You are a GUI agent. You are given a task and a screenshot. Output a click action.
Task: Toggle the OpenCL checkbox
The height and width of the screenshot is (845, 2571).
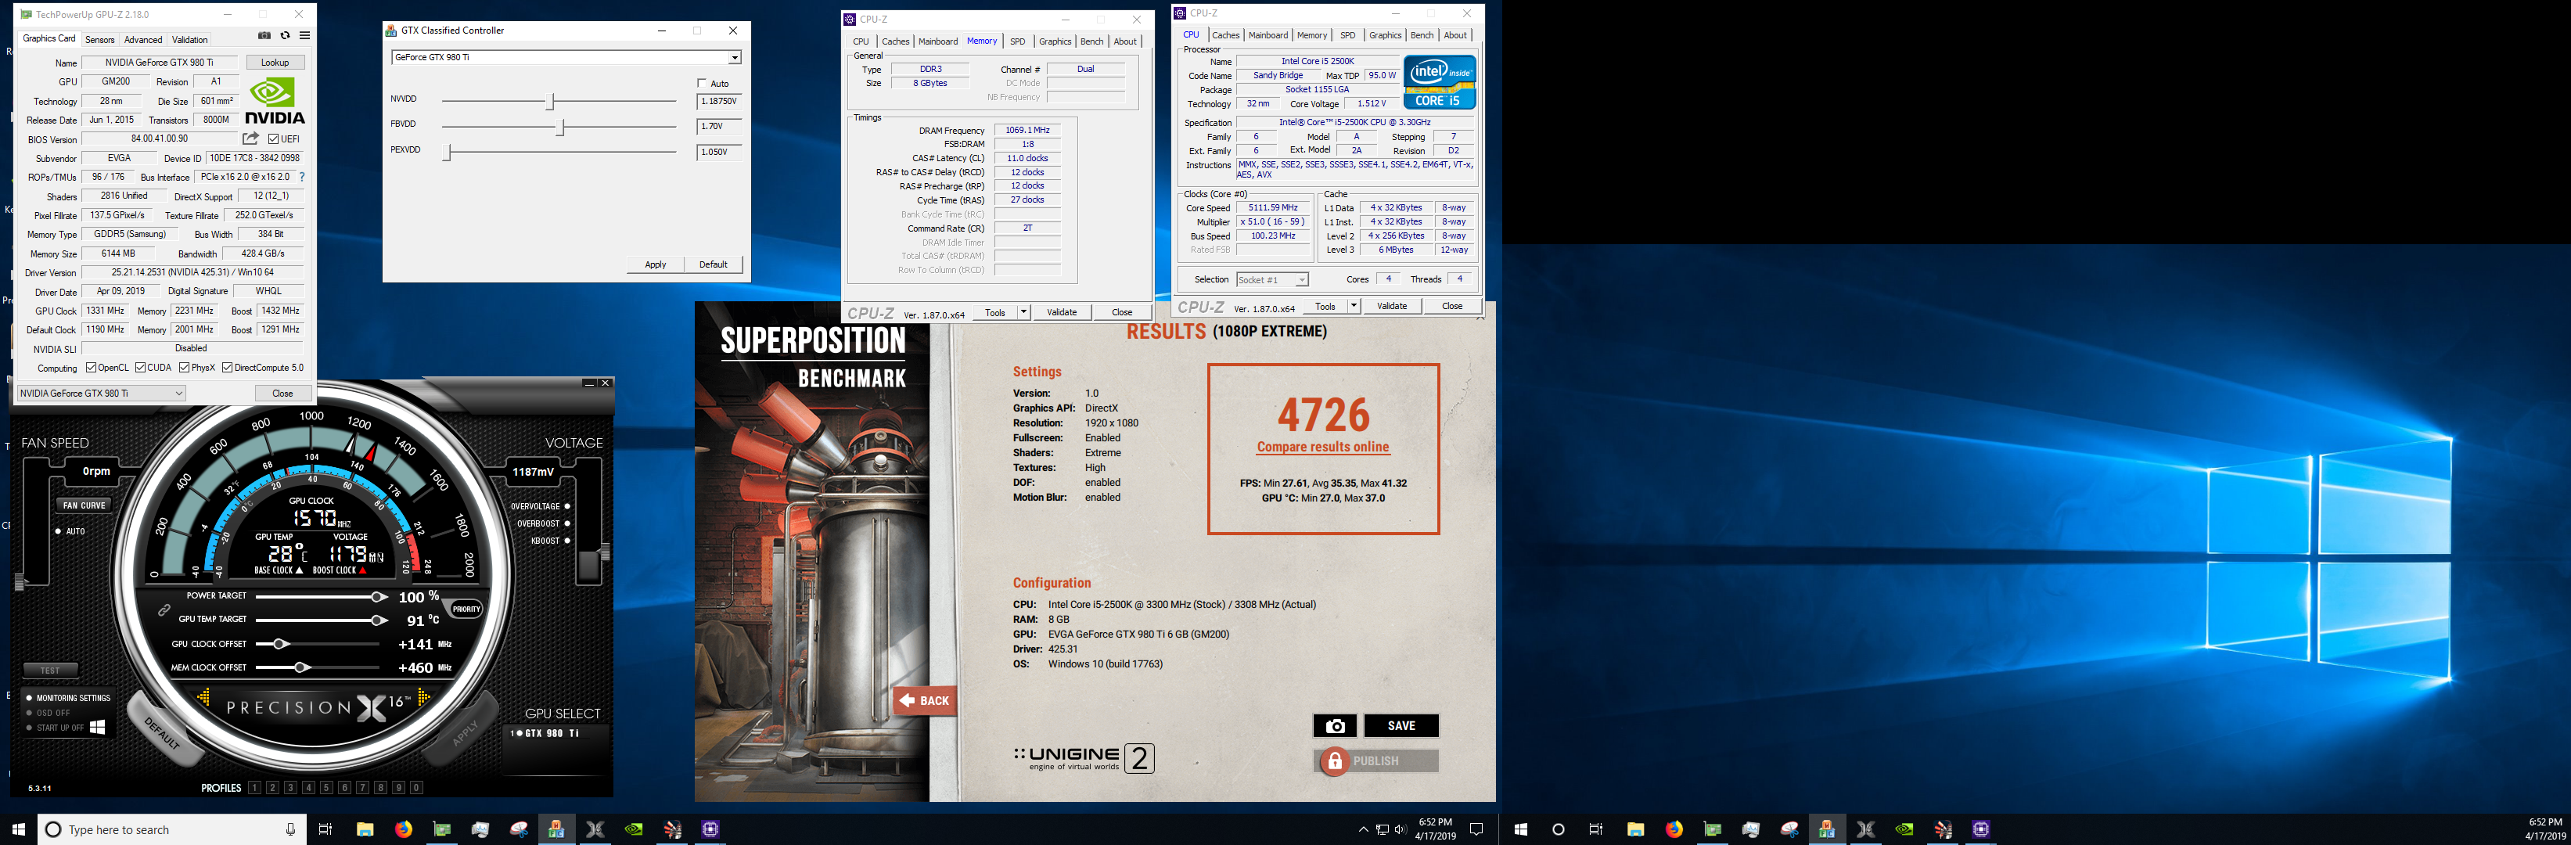(x=91, y=367)
